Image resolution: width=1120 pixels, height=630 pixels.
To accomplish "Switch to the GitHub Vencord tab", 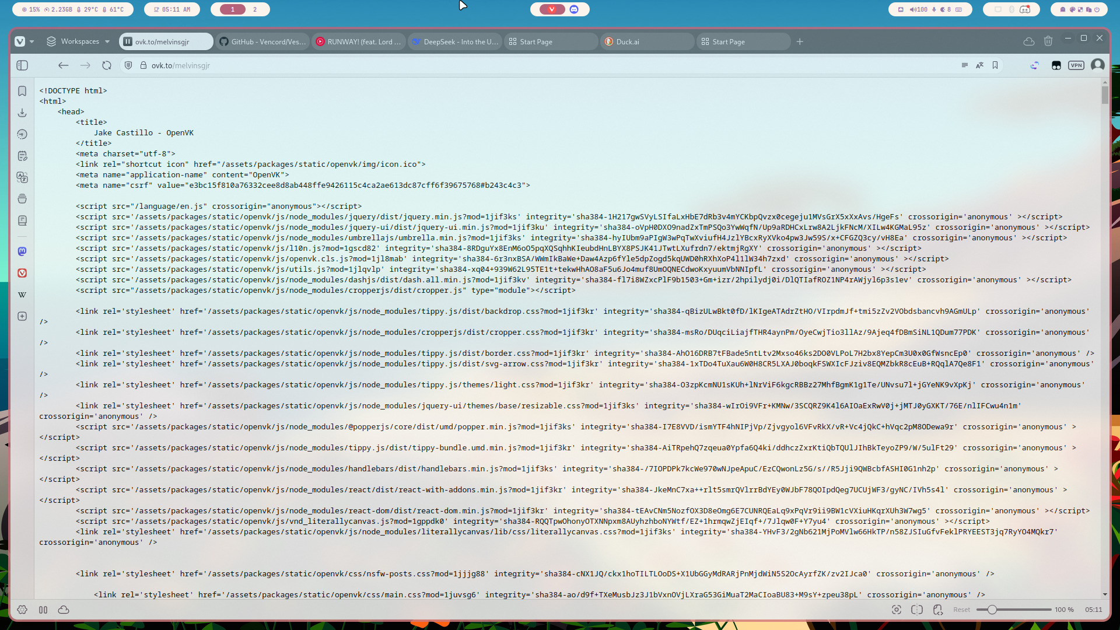I will tap(263, 41).
